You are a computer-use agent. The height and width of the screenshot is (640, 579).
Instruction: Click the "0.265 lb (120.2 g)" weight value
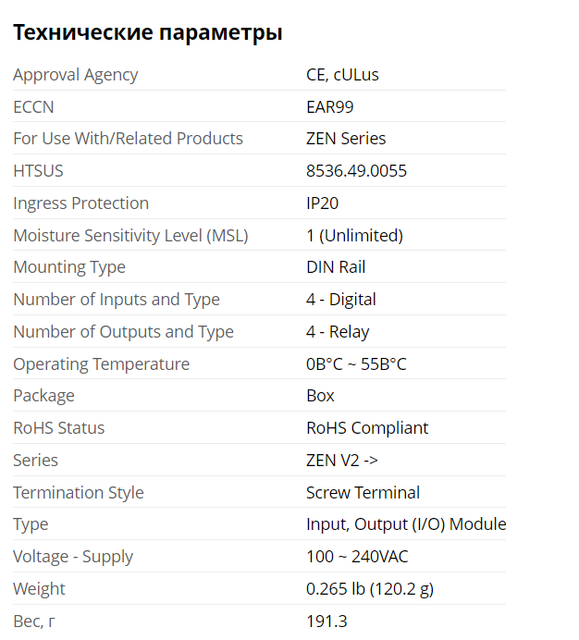tap(372, 589)
